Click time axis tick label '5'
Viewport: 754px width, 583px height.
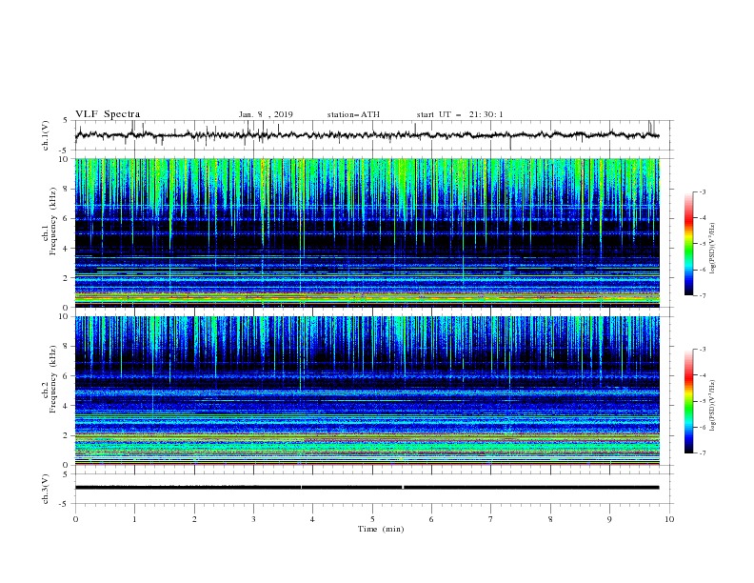coord(372,519)
